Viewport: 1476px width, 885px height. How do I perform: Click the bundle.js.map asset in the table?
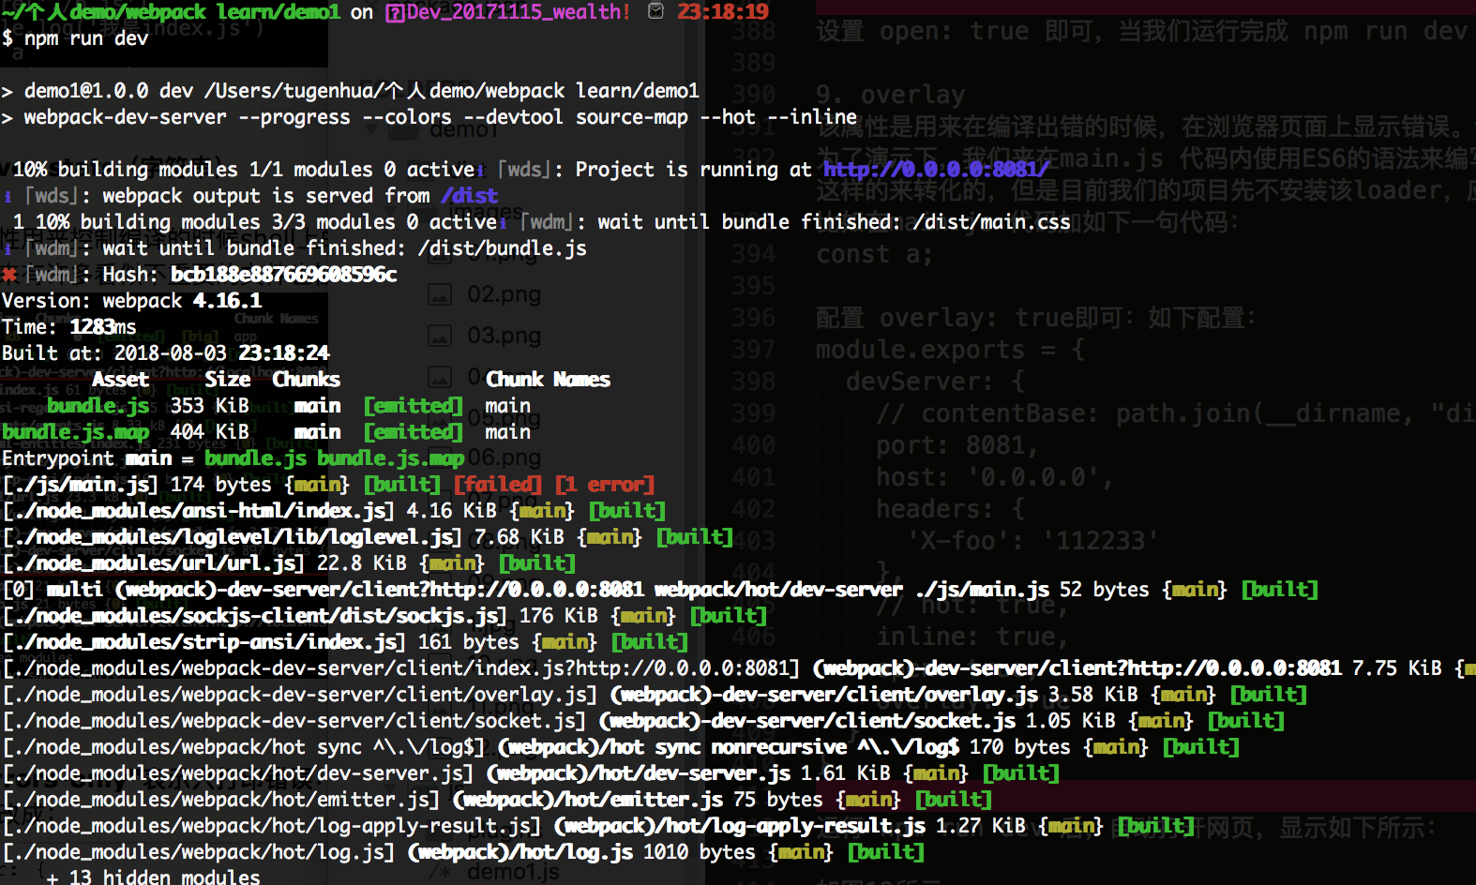[x=75, y=432]
